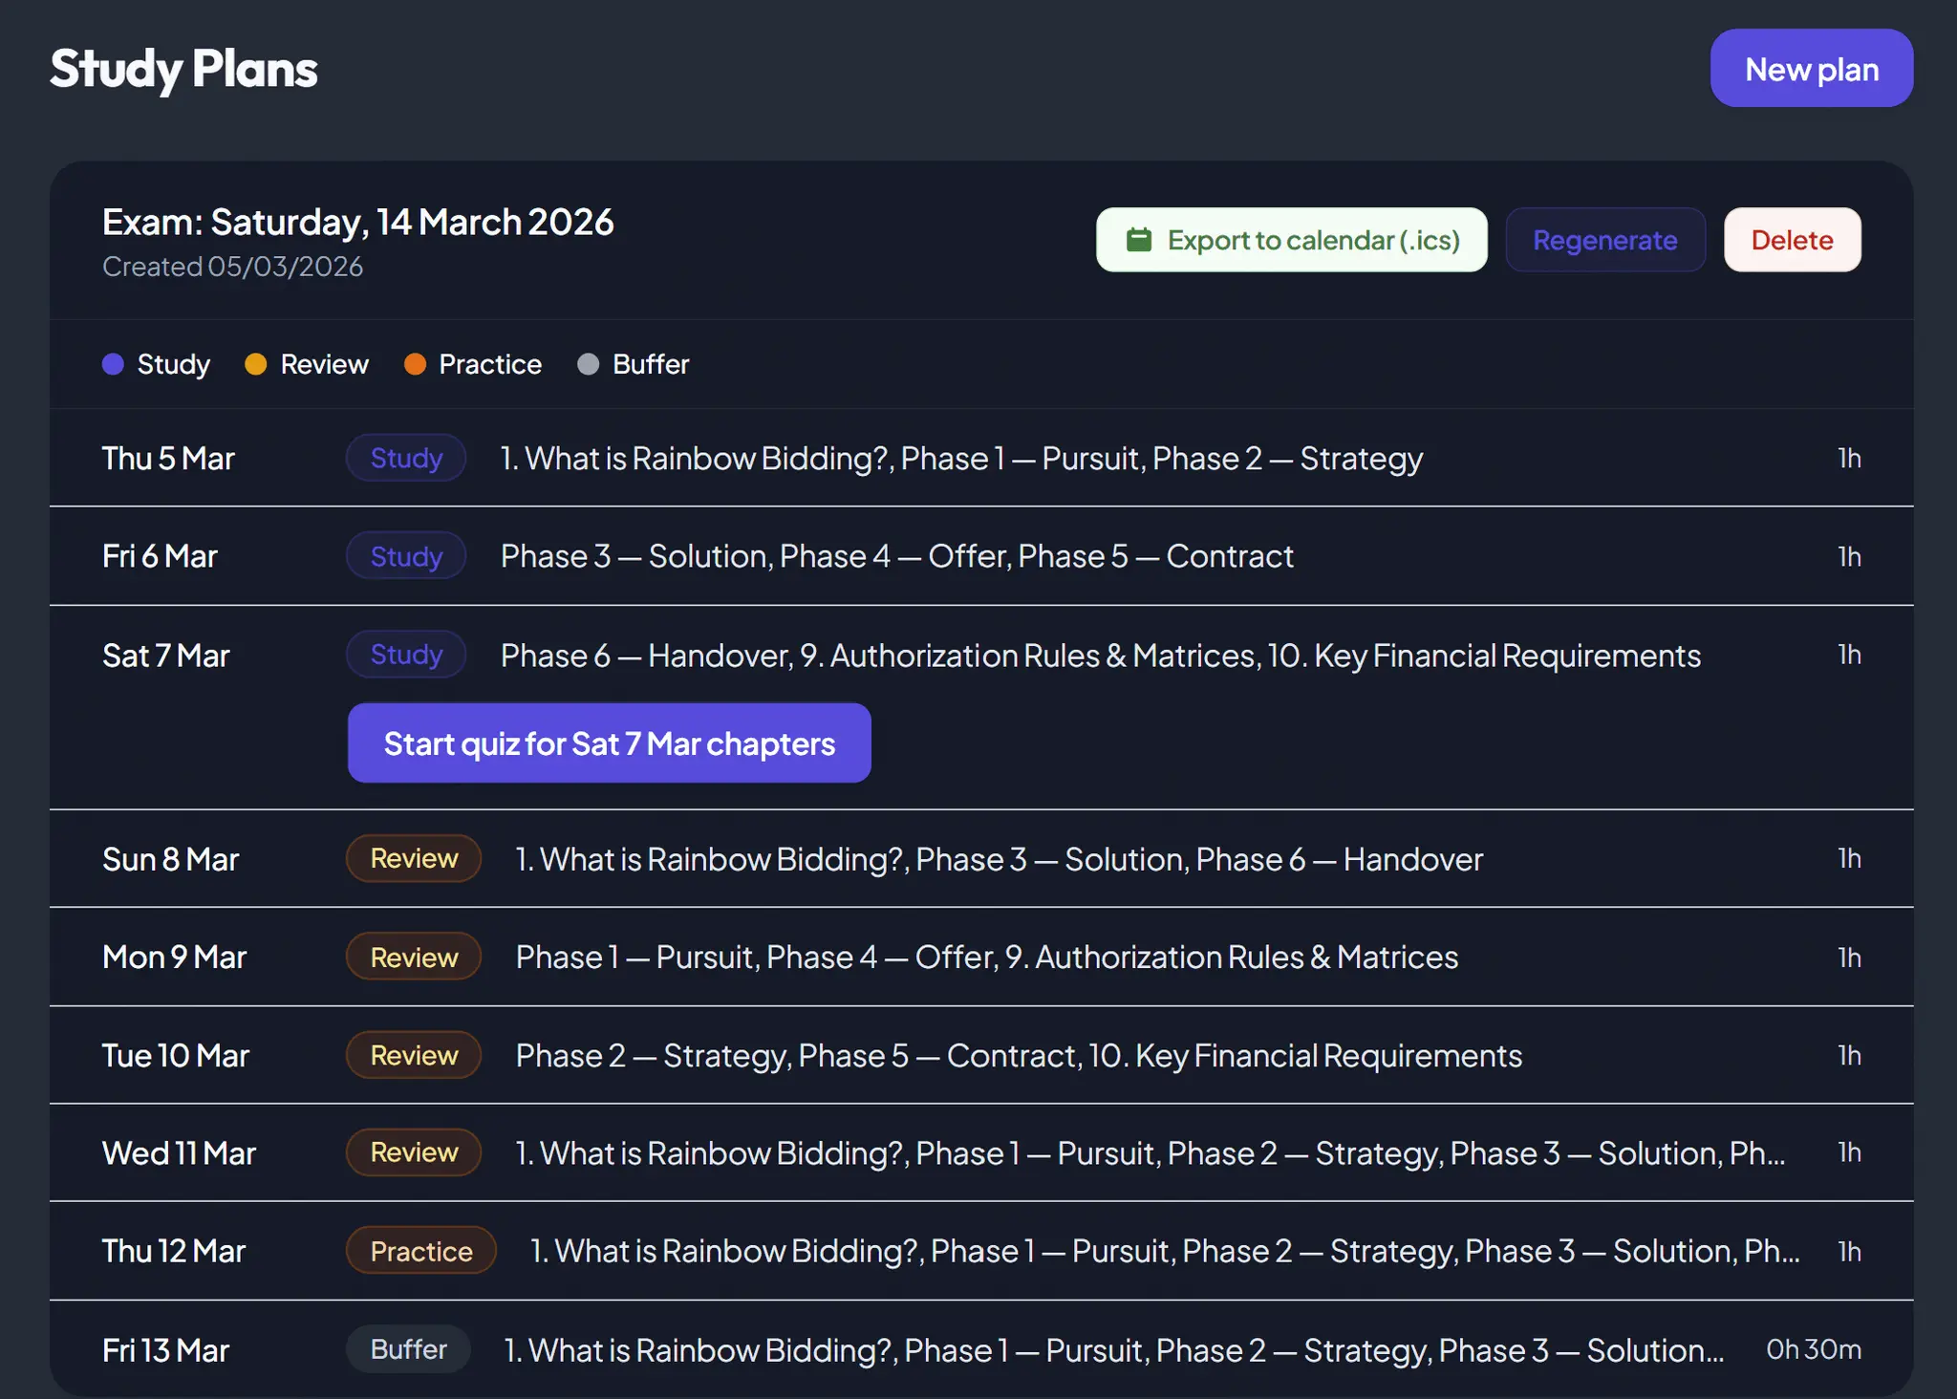Click the Study badge on Sat 7 Mar
The image size is (1957, 1399).
406,655
